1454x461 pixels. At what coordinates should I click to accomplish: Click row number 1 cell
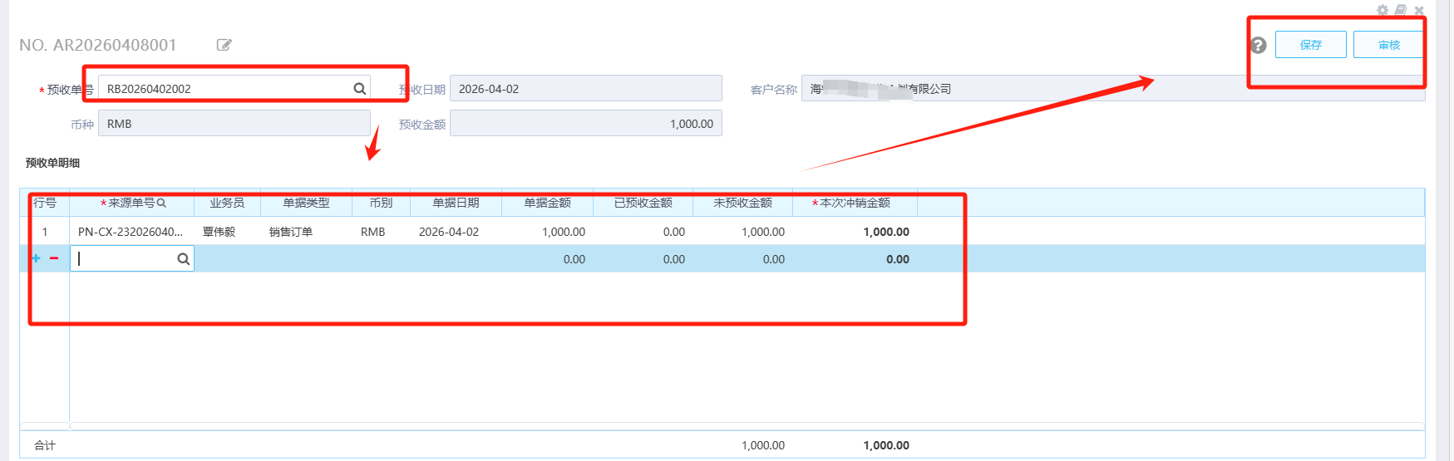45,232
